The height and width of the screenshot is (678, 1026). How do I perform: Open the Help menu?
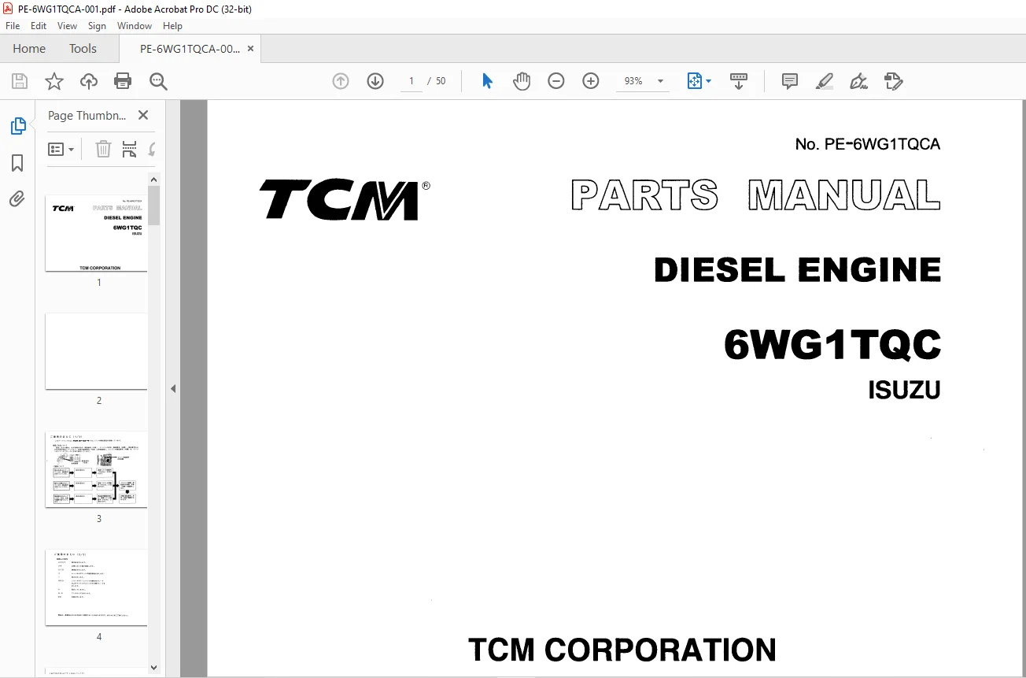tap(172, 26)
